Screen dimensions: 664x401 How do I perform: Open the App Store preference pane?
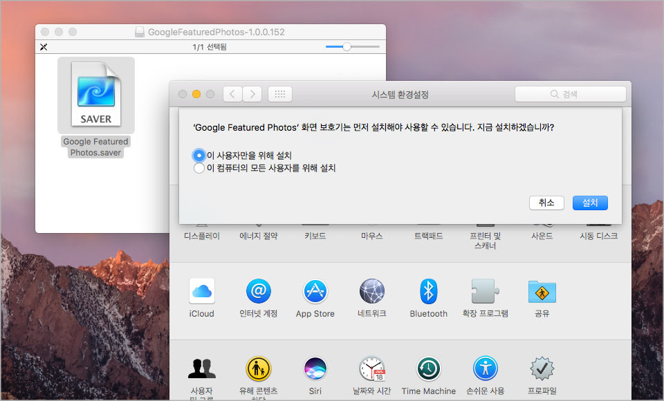[x=315, y=291]
